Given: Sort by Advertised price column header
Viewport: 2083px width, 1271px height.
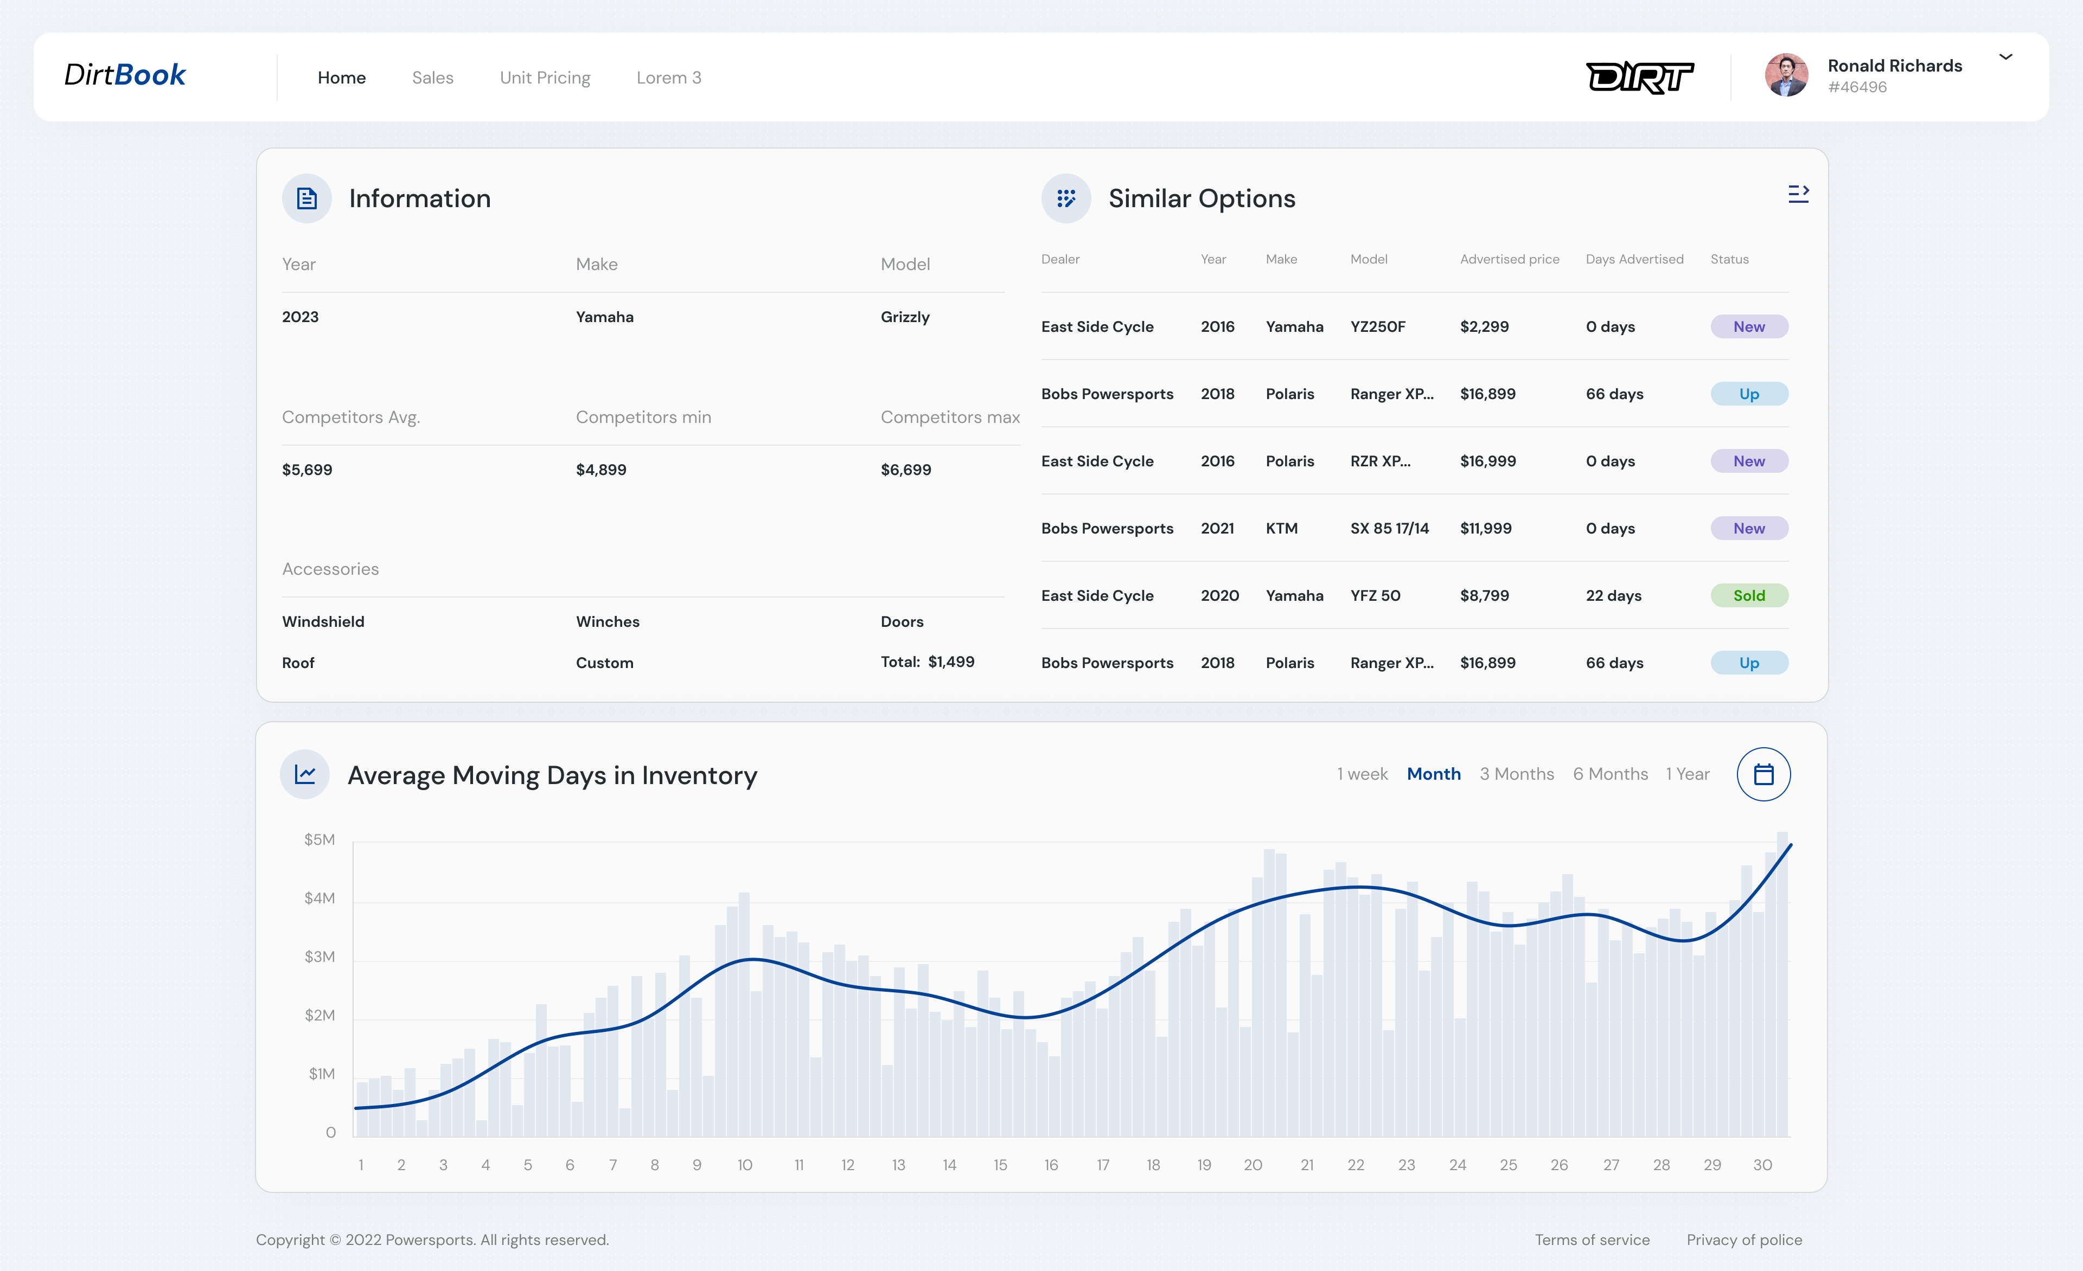Looking at the screenshot, I should coord(1509,259).
